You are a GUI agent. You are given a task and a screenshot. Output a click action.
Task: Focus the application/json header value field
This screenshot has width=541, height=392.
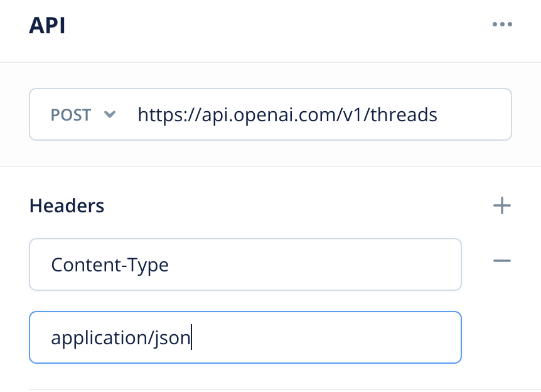coord(245,337)
